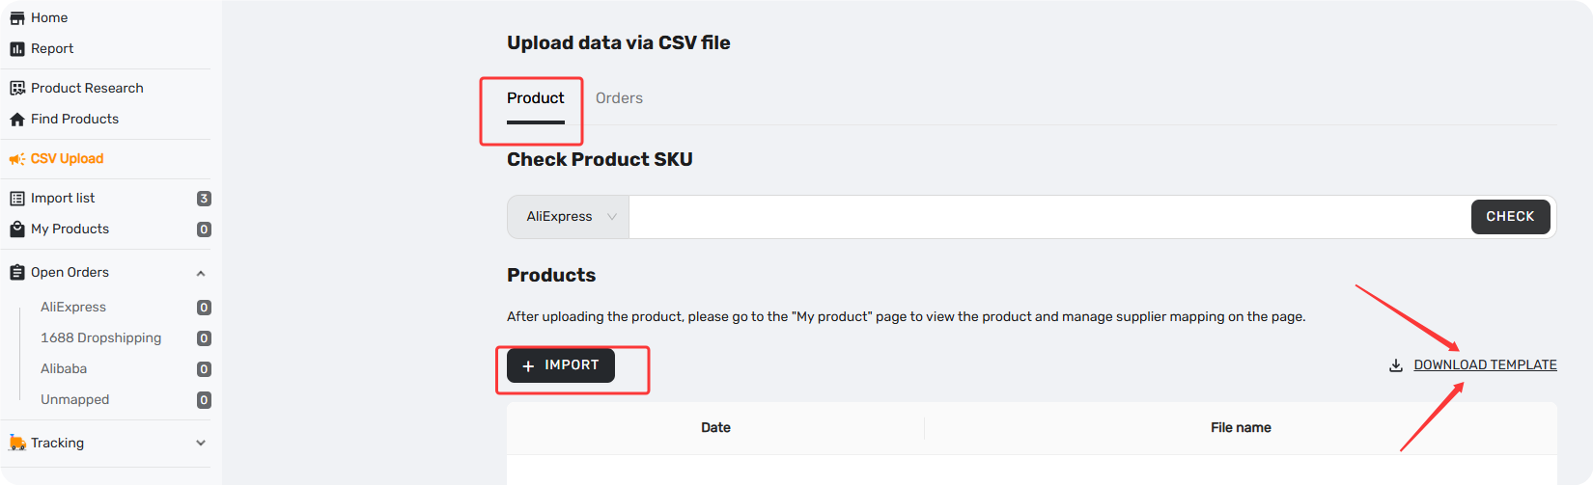
Task: Click the download icon beside Download Template
Action: pyautogui.click(x=1396, y=365)
